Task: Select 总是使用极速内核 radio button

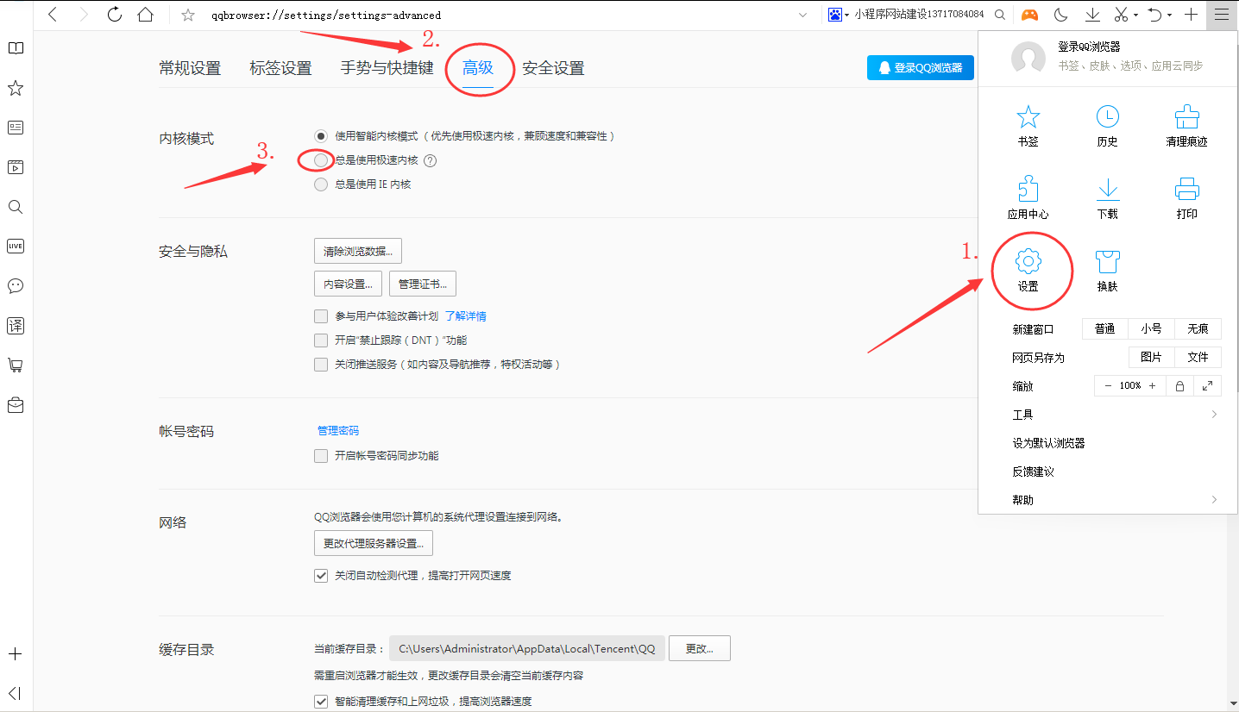Action: point(320,159)
